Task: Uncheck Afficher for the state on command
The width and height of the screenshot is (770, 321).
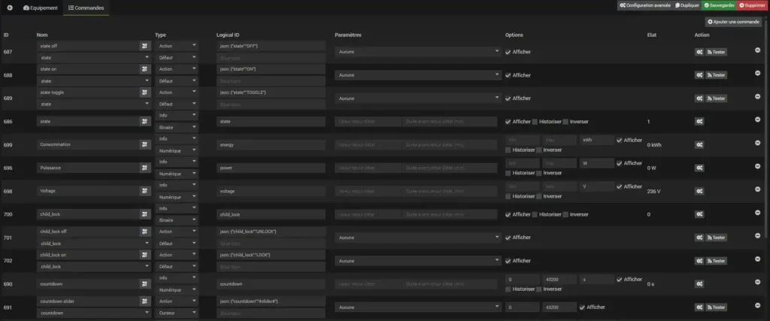Action: (x=508, y=75)
